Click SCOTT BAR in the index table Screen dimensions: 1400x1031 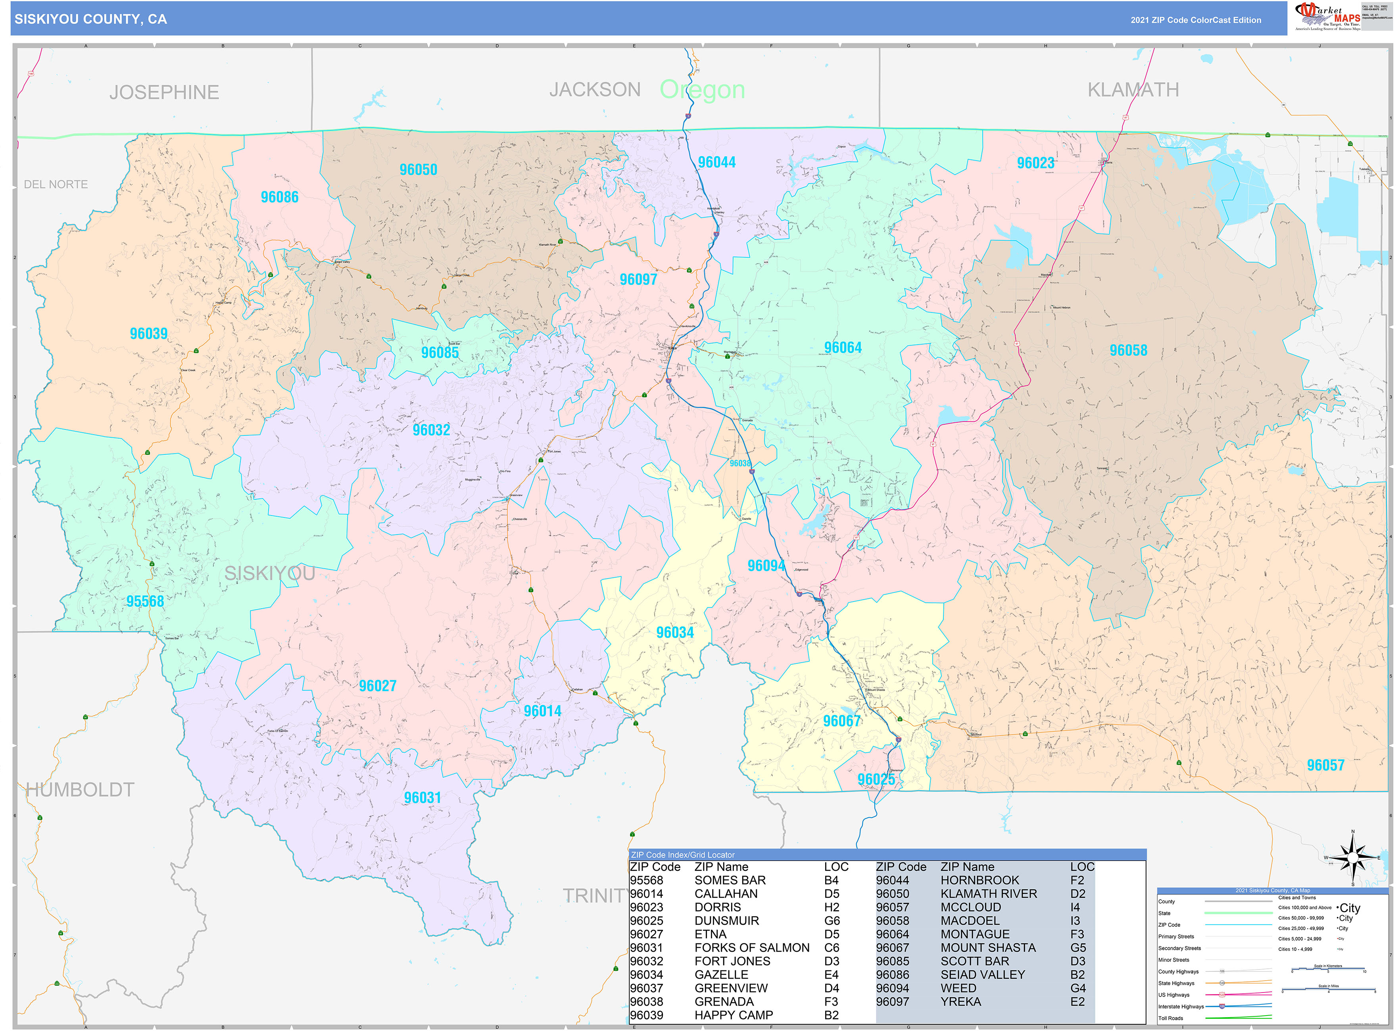[x=975, y=961]
